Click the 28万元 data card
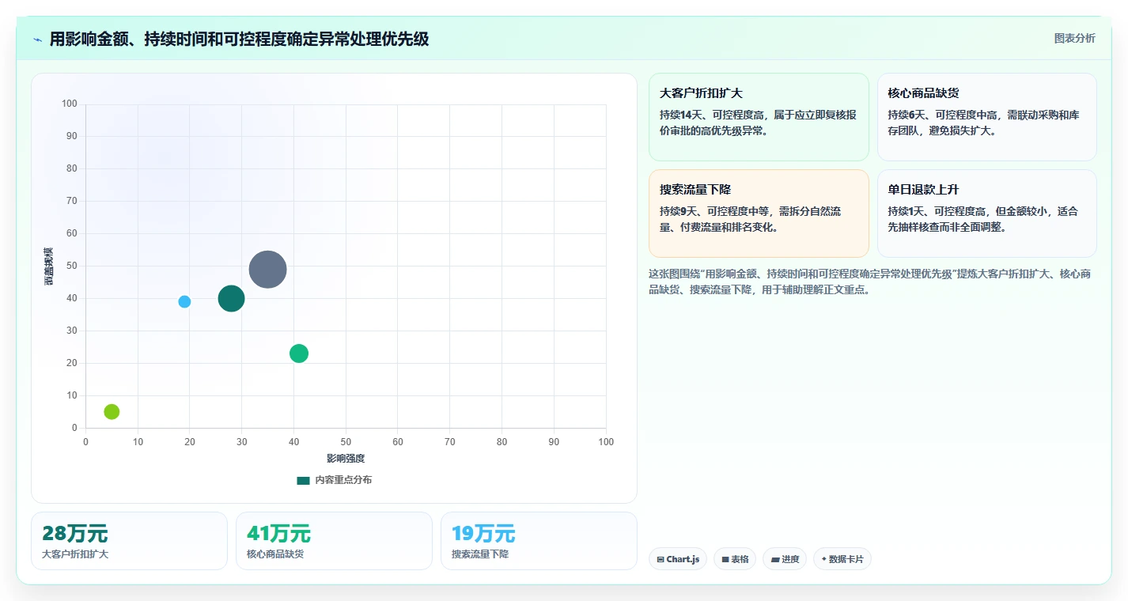Screen dimensions: 1128x601 pos(129,541)
